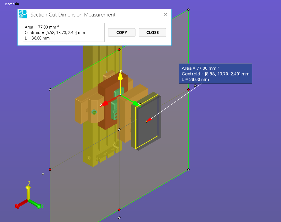Click the blue Area measurement callout

point(215,74)
